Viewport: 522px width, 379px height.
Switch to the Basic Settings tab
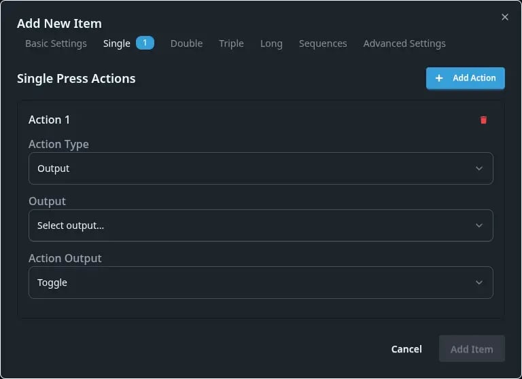[x=56, y=43]
